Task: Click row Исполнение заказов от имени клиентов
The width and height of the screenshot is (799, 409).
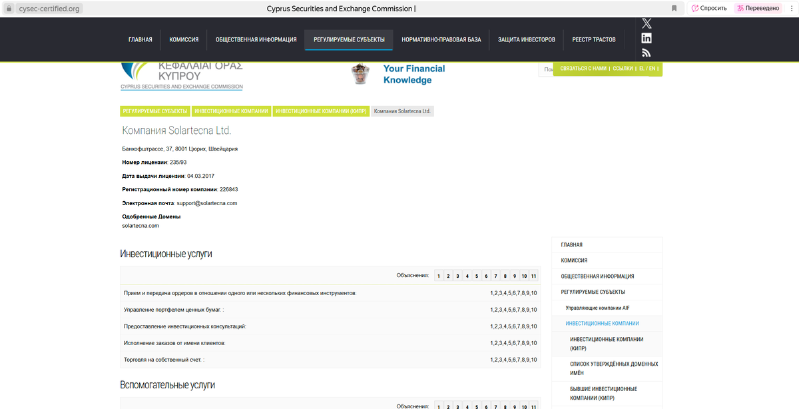Action: tap(330, 343)
